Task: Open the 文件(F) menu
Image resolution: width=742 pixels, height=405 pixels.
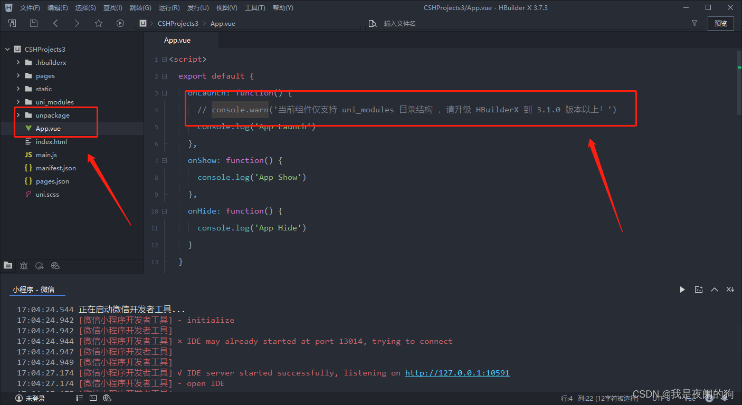Action: click(x=30, y=8)
